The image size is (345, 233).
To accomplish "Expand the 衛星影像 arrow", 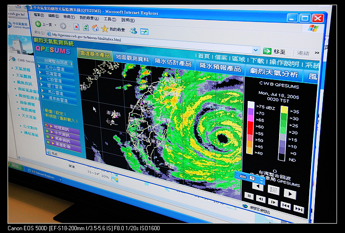I will coord(53,143).
